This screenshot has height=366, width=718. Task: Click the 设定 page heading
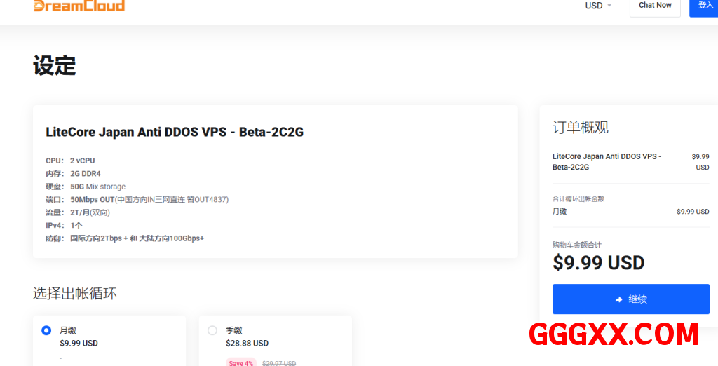[54, 65]
